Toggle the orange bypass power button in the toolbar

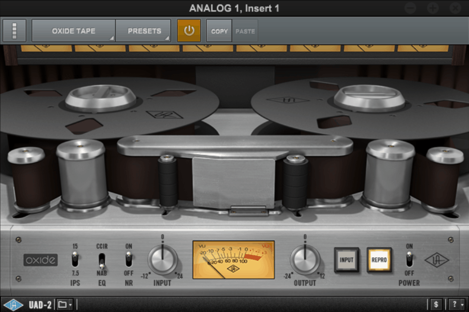tap(189, 31)
